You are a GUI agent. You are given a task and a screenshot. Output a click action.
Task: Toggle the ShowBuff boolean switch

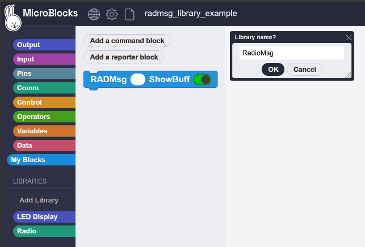click(202, 79)
